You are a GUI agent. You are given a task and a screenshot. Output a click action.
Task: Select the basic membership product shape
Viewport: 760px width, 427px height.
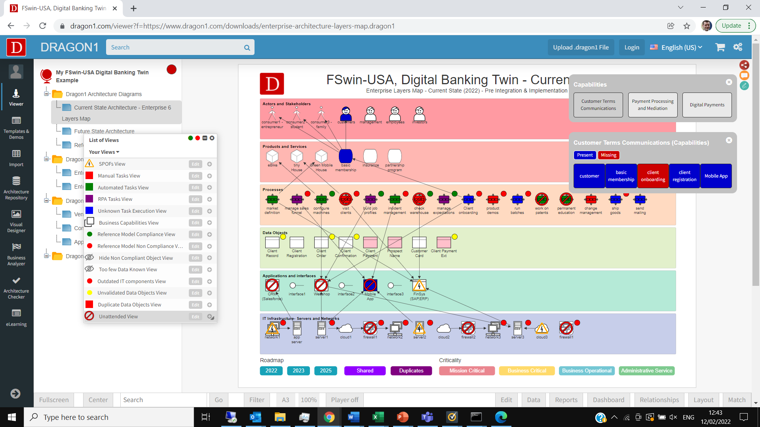click(346, 156)
